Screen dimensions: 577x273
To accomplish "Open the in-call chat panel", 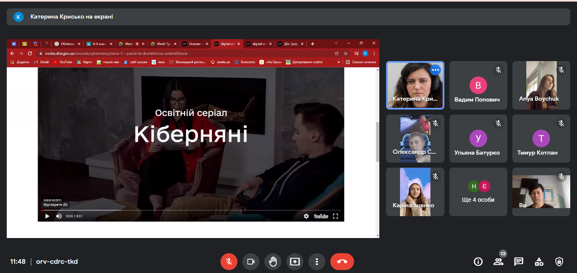I will (x=519, y=262).
